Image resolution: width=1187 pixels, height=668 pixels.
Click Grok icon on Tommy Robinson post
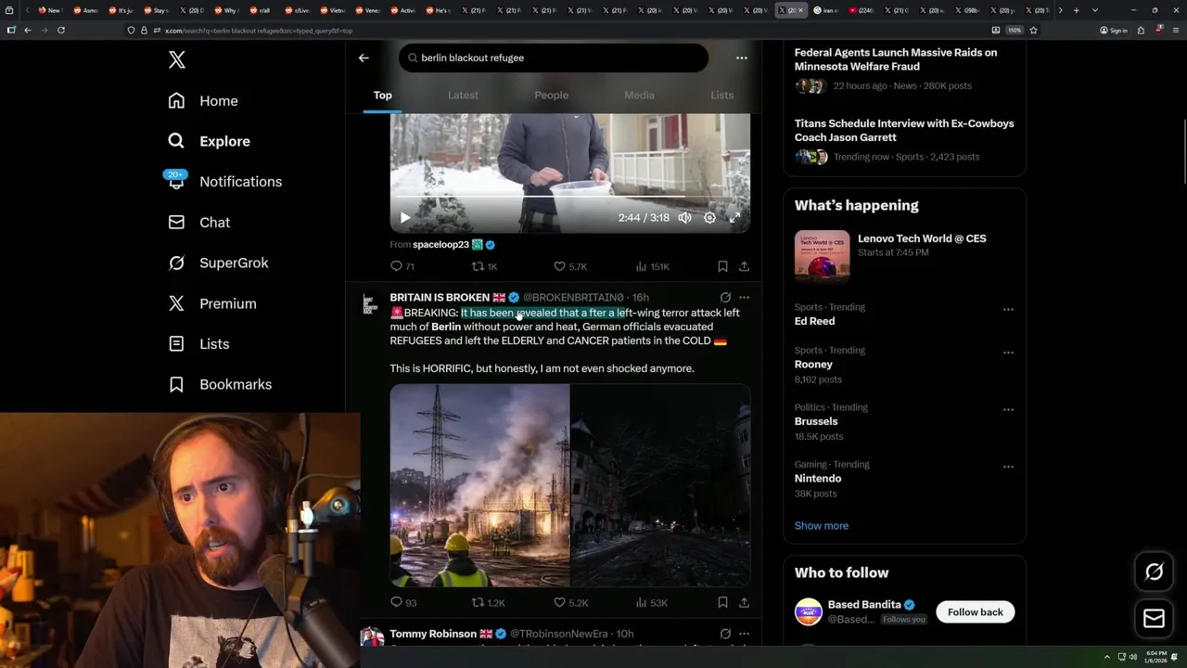[x=725, y=634]
